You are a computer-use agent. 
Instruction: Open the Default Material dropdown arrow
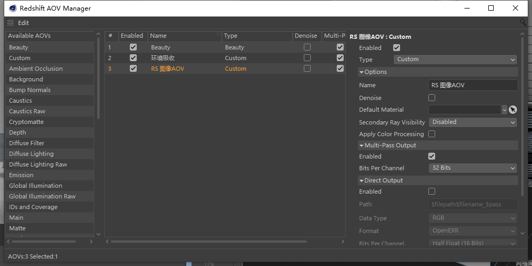504,110
